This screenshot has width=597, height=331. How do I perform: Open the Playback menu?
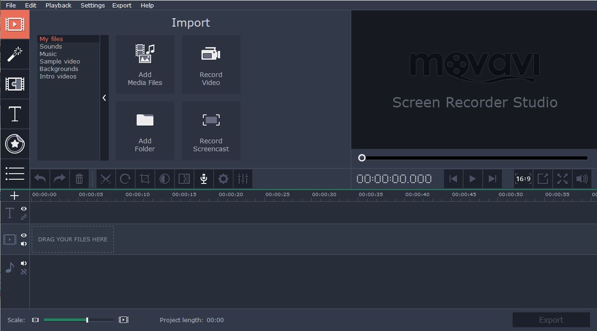click(58, 5)
